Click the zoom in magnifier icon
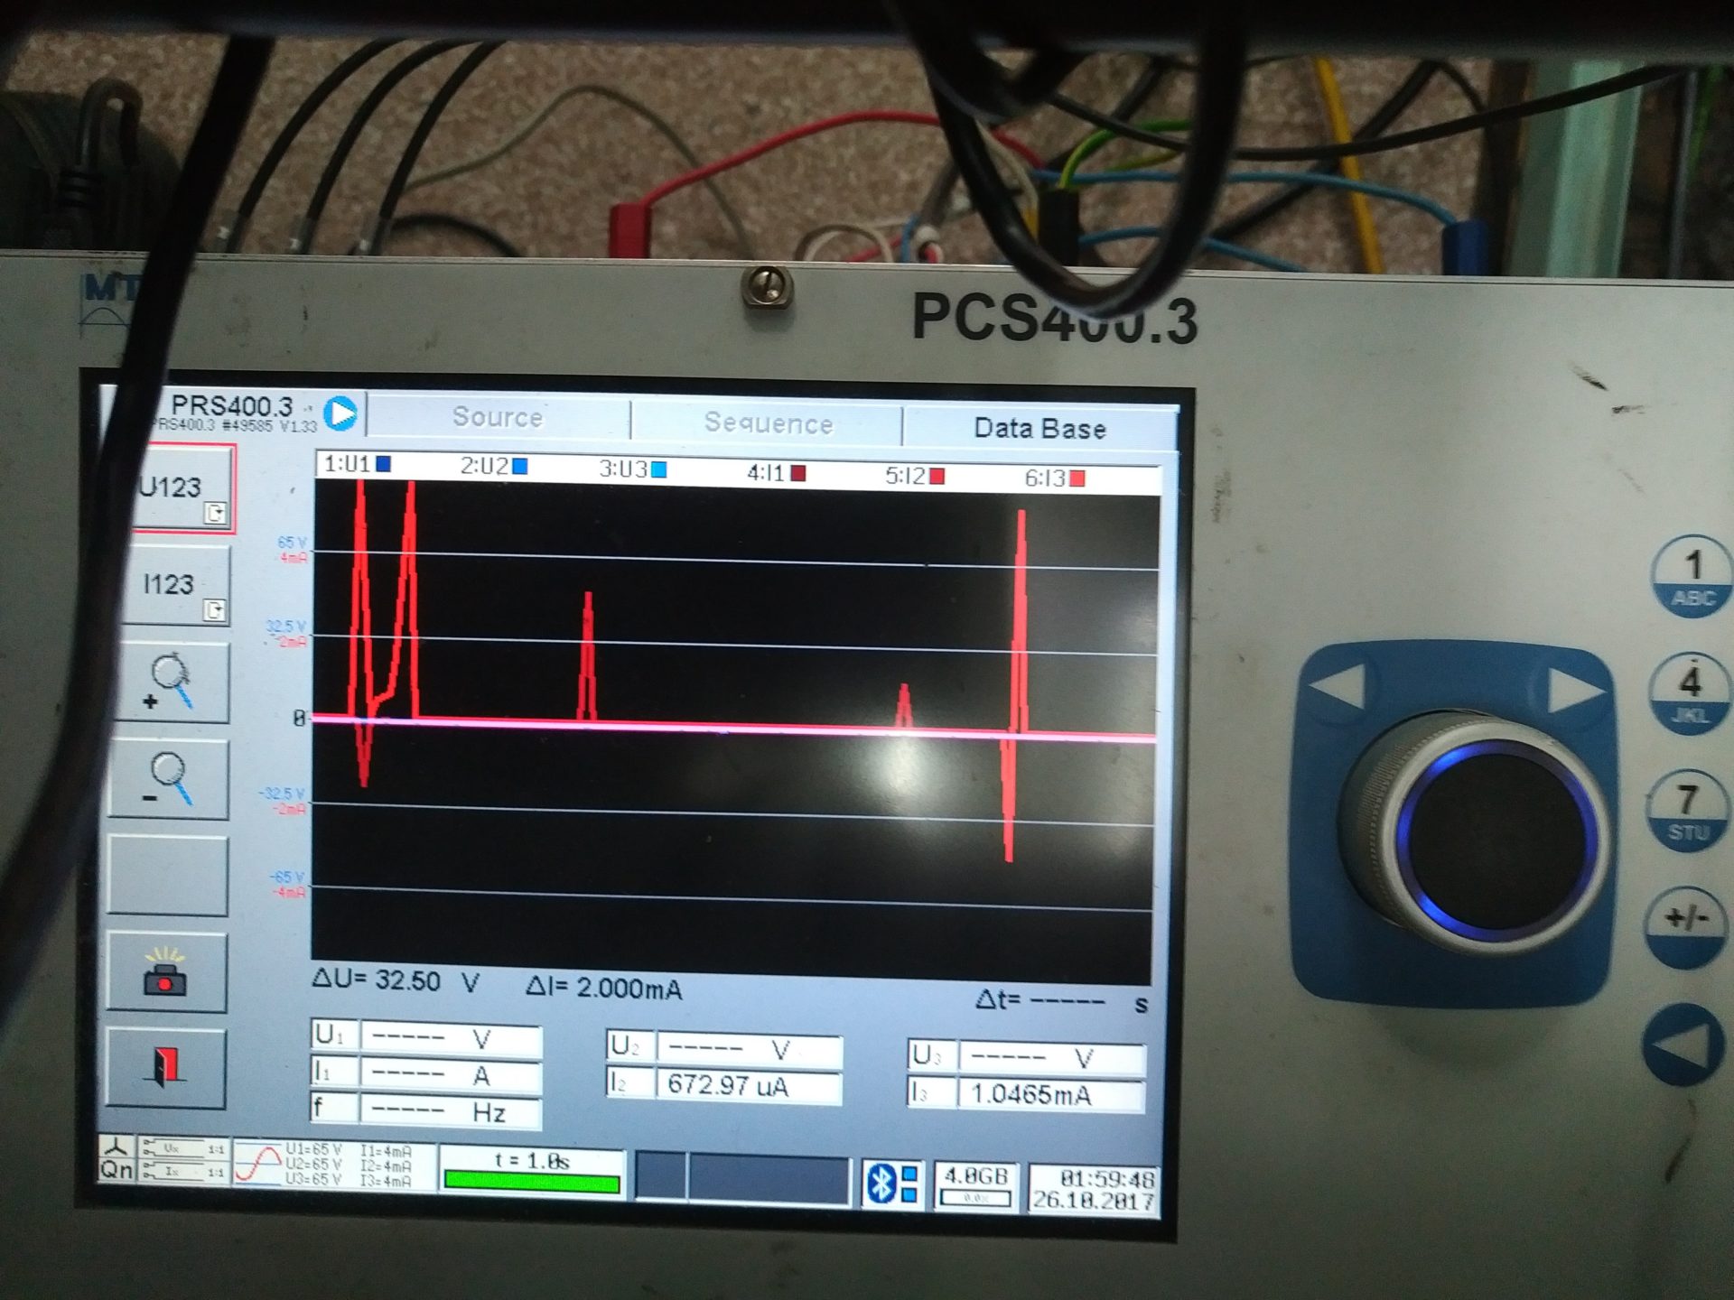The height and width of the screenshot is (1300, 1734). pyautogui.click(x=170, y=682)
